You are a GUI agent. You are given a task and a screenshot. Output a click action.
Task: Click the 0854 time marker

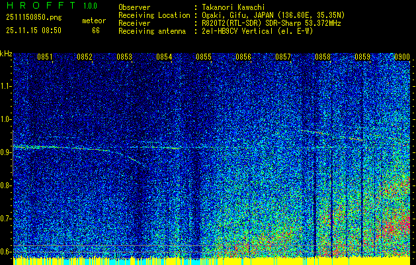[164, 57]
